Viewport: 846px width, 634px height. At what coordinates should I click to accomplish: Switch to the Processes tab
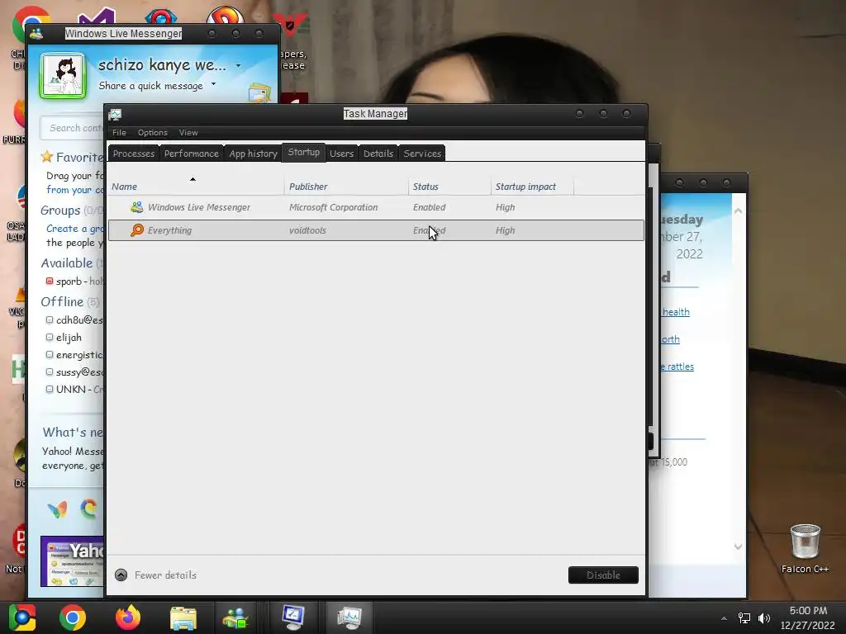134,153
